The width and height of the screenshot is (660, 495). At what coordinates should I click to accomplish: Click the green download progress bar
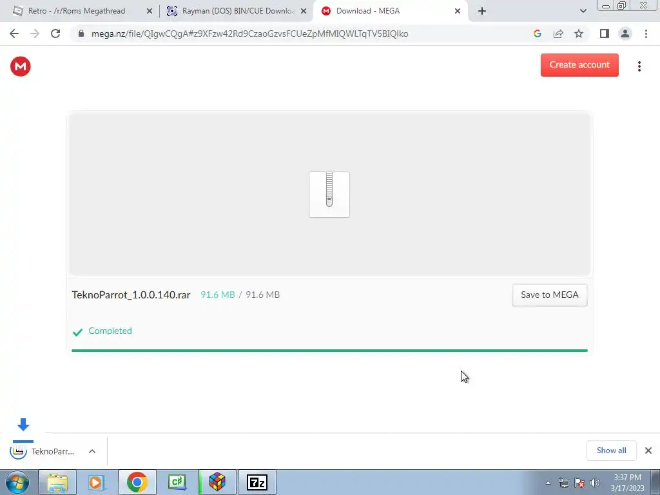pyautogui.click(x=329, y=350)
